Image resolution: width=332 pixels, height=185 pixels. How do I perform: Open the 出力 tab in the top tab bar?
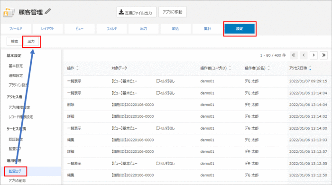tap(144, 29)
